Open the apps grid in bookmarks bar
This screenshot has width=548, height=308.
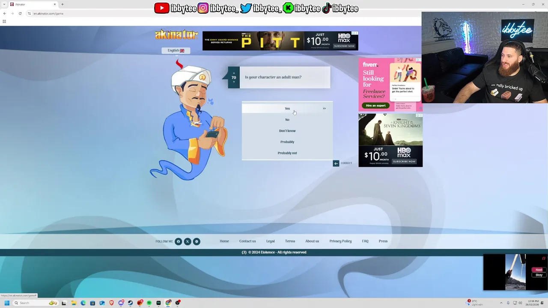pos(4,21)
